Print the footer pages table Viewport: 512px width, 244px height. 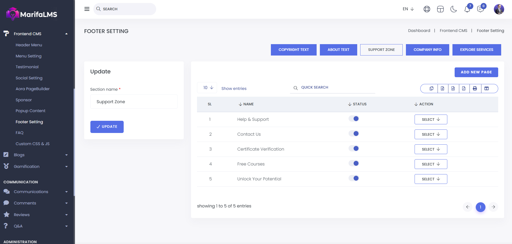tap(475, 89)
